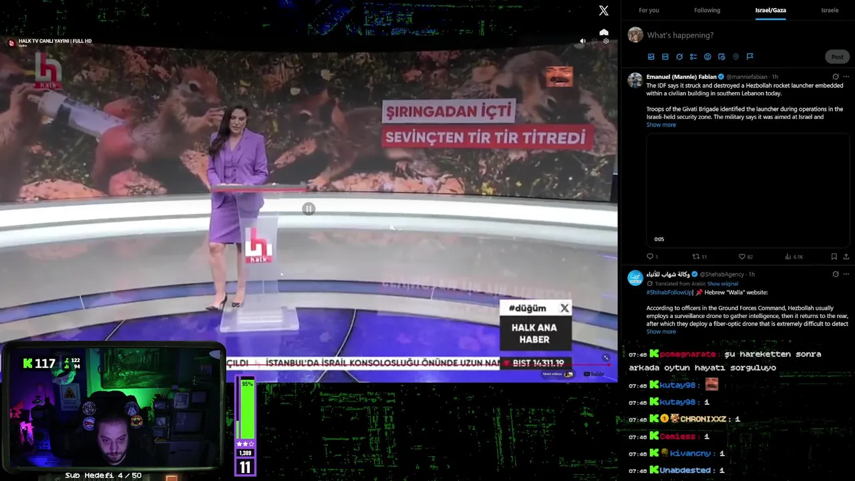Open Grok icon on Emanuel Fabian's tweet
Image resolution: width=855 pixels, height=481 pixels.
pyautogui.click(x=836, y=77)
